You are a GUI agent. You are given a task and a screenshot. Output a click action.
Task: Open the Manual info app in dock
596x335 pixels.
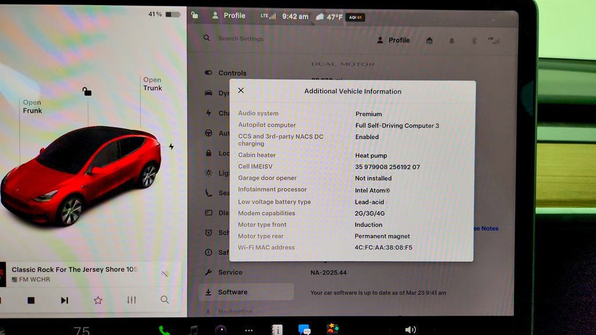[x=277, y=330]
